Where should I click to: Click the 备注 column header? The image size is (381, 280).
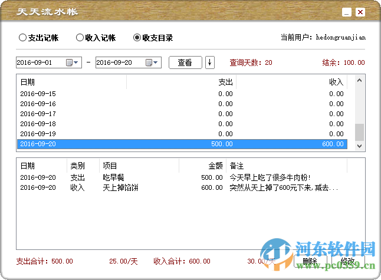[x=287, y=166]
